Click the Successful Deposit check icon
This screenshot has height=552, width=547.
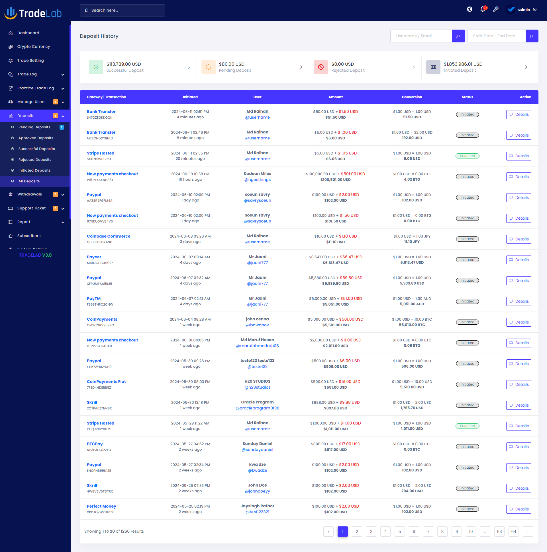click(96, 67)
